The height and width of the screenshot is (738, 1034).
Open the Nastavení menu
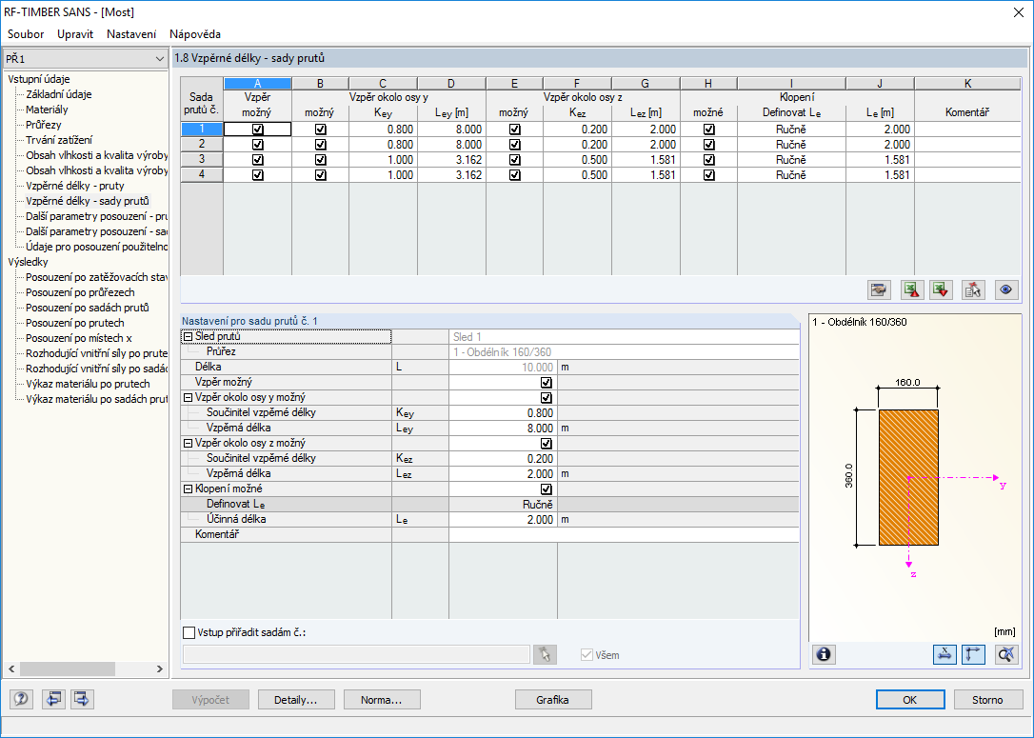pyautogui.click(x=131, y=34)
